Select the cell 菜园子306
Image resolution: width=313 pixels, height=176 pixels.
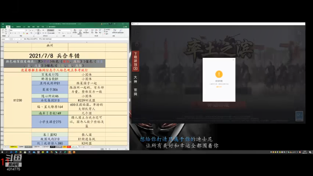(50, 89)
